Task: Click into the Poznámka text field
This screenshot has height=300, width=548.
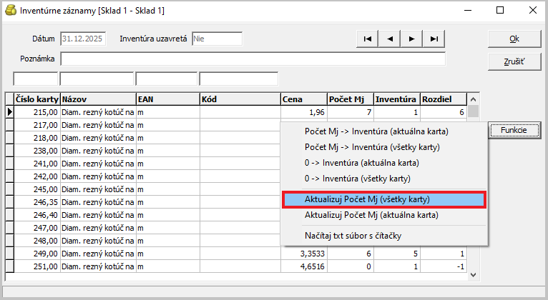Action: coord(253,59)
